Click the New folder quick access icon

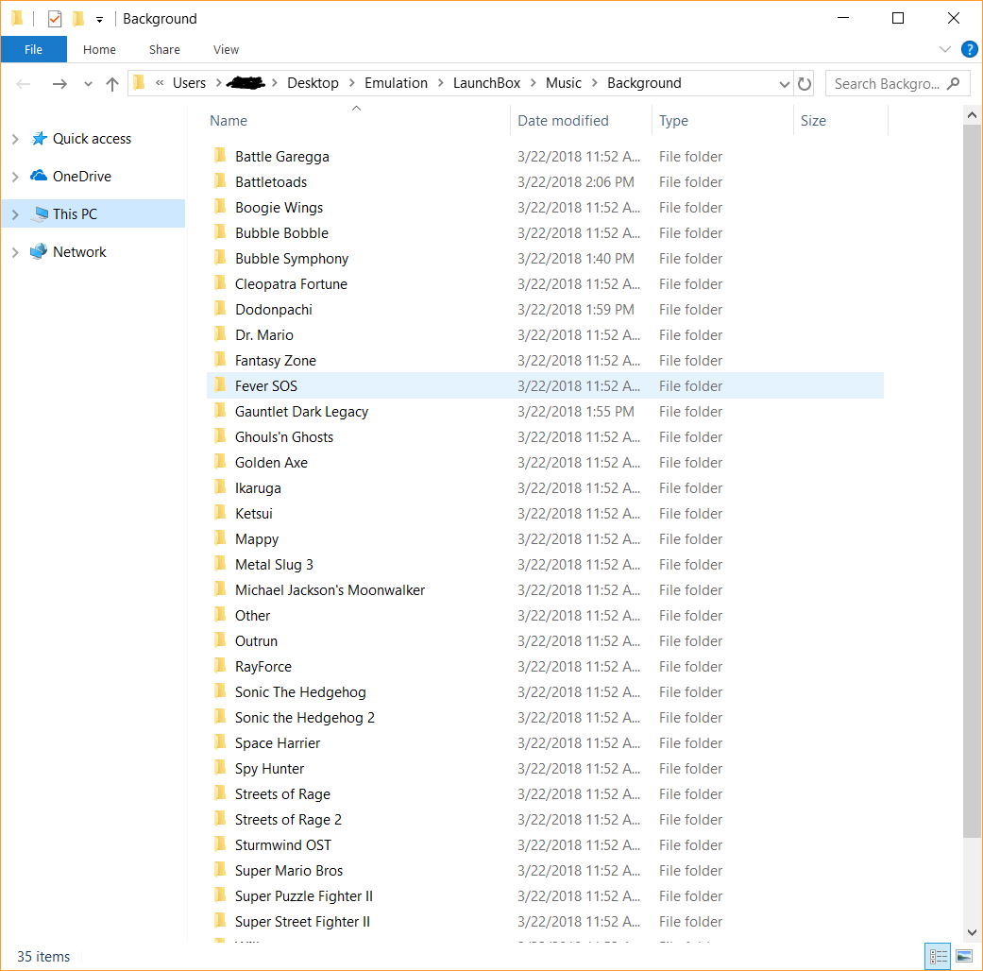78,19
